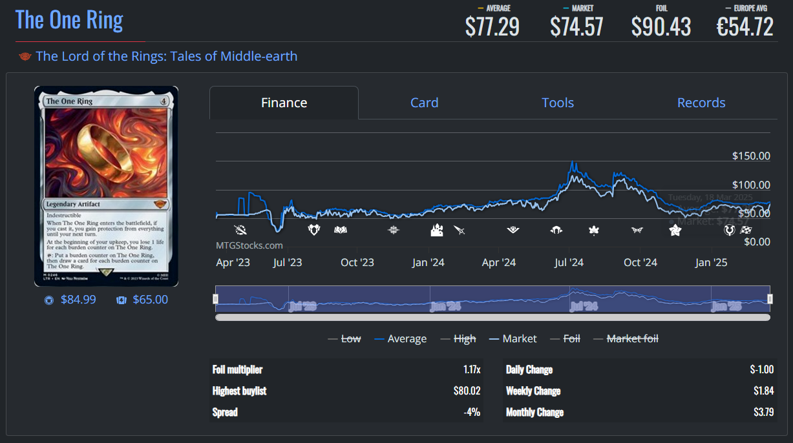Click The One Ring card image

coord(107,186)
